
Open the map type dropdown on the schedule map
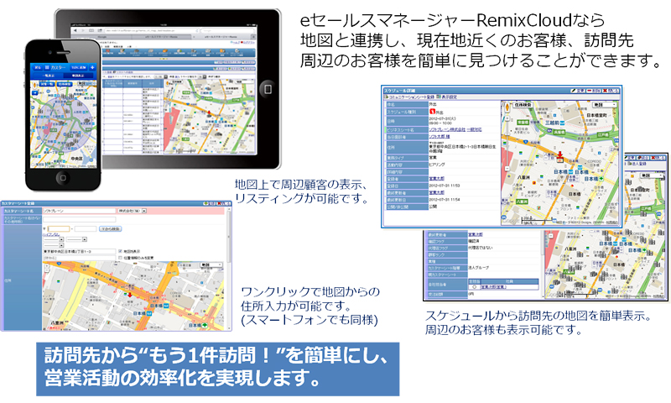click(x=605, y=105)
